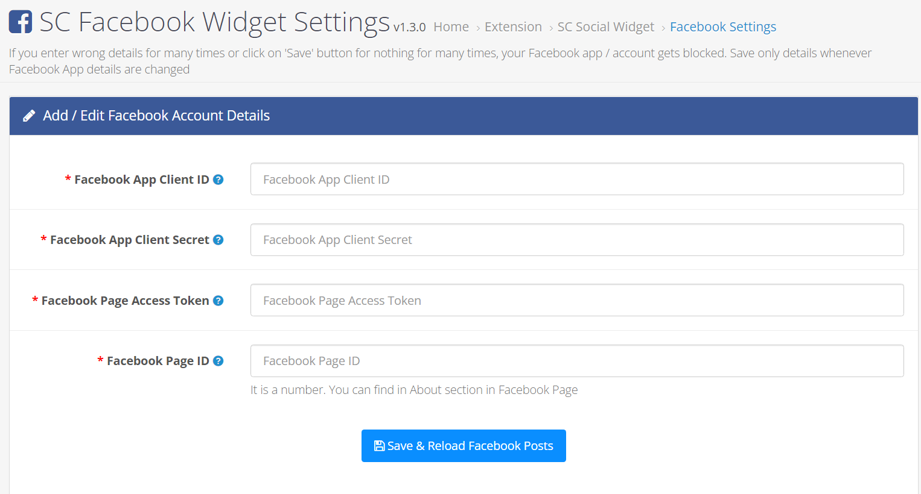The image size is (921, 494).
Task: Click into the Facebook App Client Secret field
Action: tap(576, 240)
